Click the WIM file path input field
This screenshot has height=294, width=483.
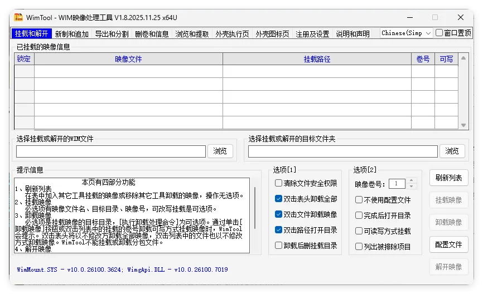coord(111,151)
